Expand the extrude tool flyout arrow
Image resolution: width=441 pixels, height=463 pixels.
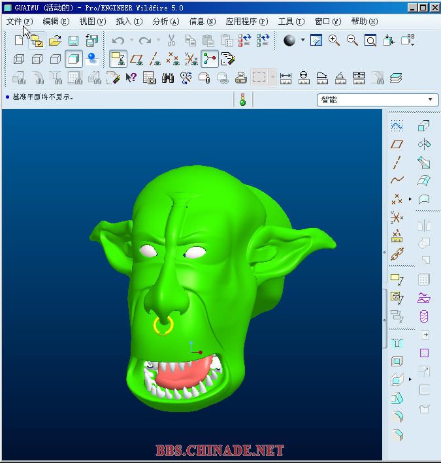point(410,379)
